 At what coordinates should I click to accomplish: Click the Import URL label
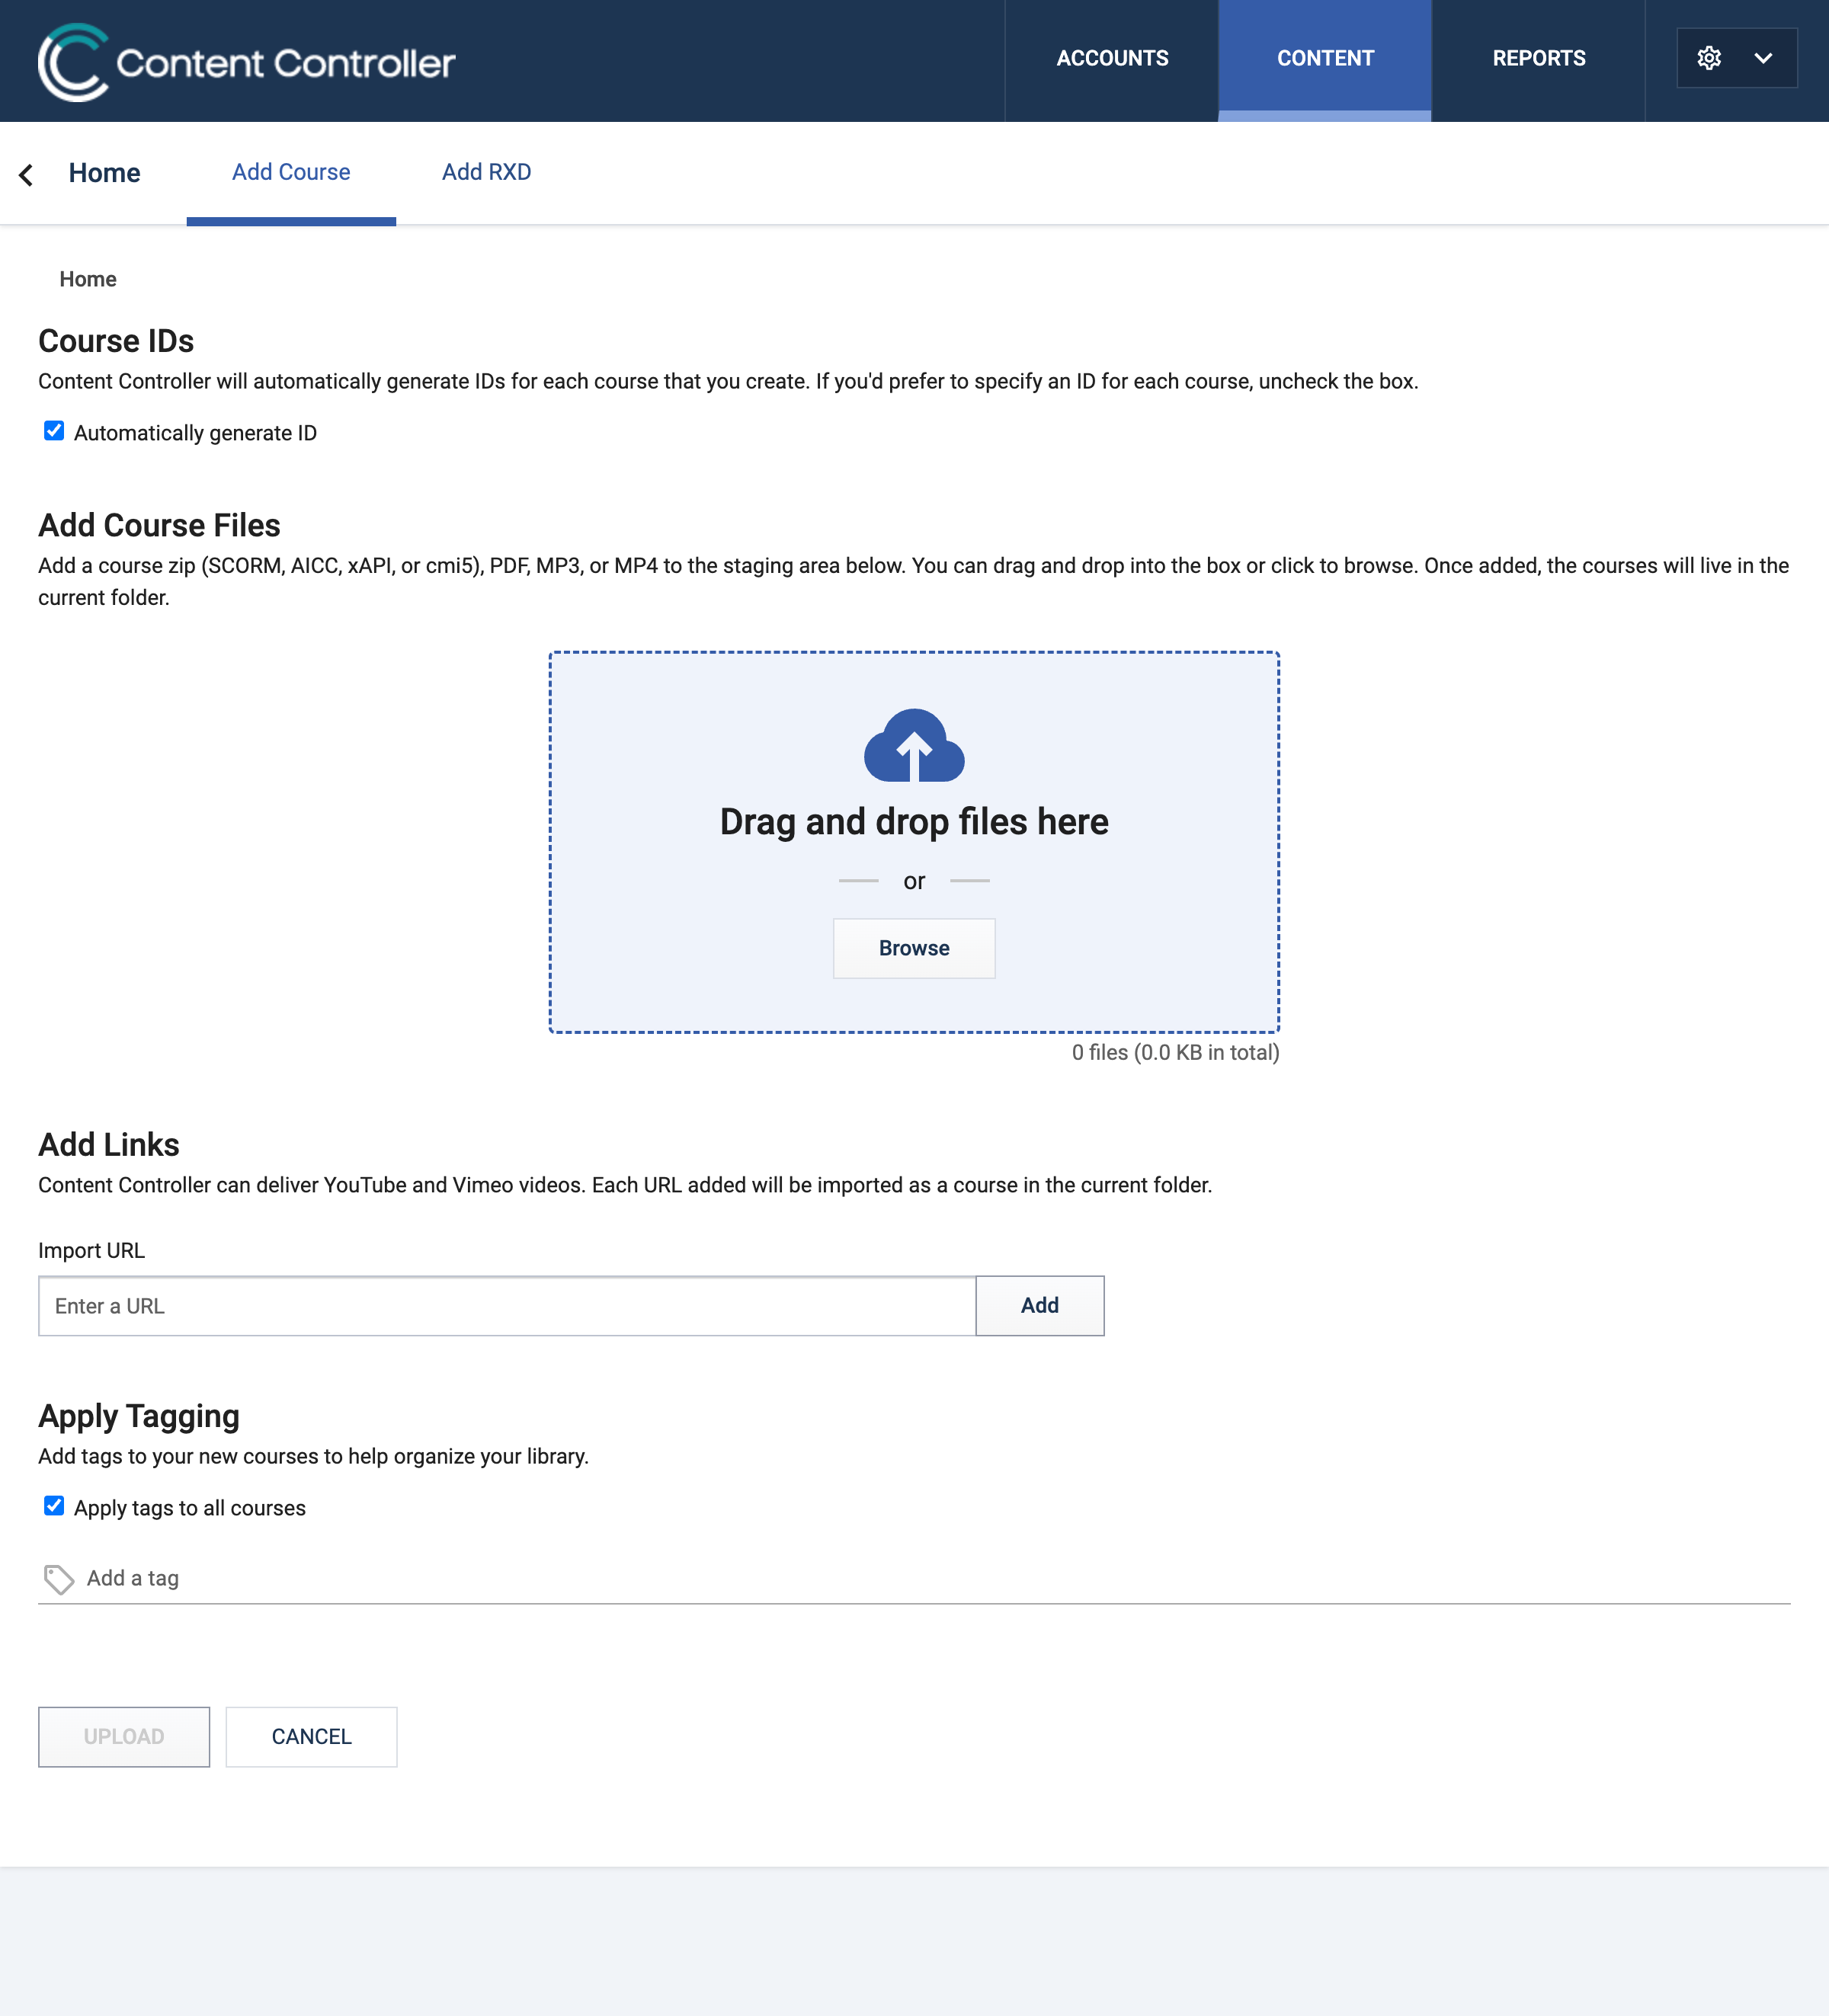coord(91,1250)
